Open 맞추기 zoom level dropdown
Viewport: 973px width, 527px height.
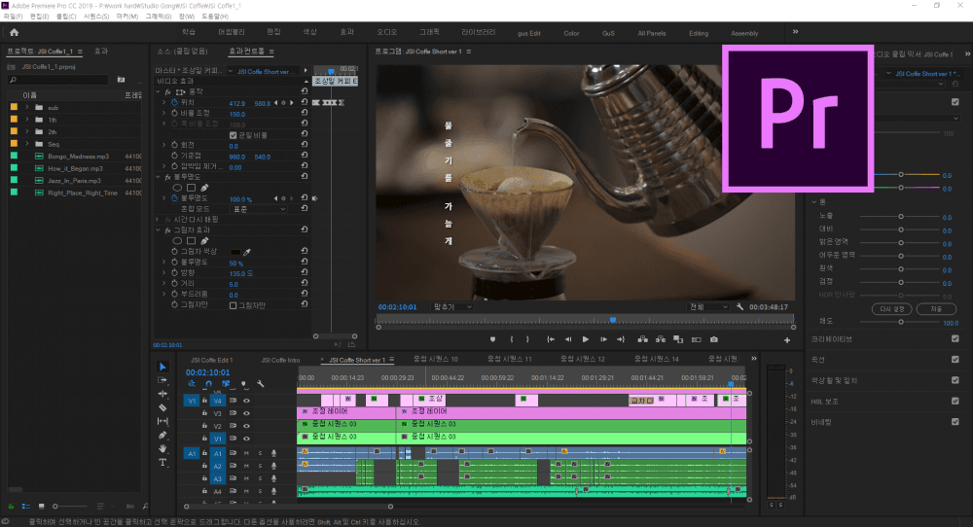(x=452, y=307)
